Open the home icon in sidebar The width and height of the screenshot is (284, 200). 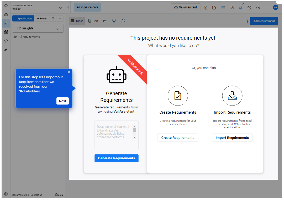(x=6, y=6)
